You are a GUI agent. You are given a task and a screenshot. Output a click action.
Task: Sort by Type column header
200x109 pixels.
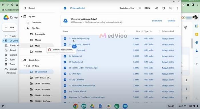coord(146,31)
